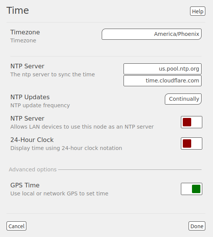Click the 24-Hour Clock setting label
This screenshot has width=213, height=237.
[x=32, y=140]
